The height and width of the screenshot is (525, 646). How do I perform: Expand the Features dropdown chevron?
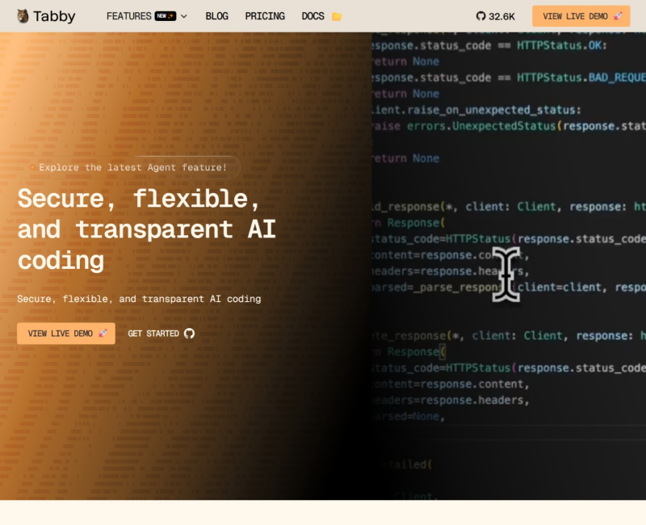184,16
